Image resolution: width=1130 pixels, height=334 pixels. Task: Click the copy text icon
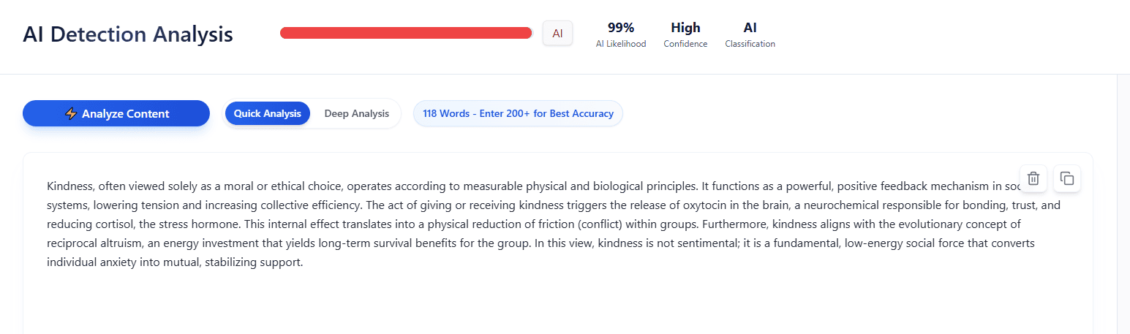(1067, 178)
